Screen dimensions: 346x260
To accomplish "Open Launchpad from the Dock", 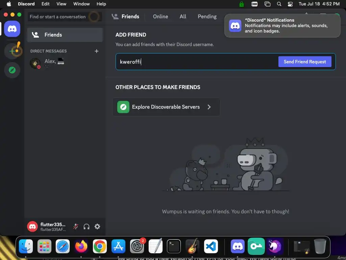I will (44, 246).
